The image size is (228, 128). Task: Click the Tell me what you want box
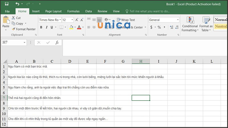pyautogui.click(x=148, y=11)
